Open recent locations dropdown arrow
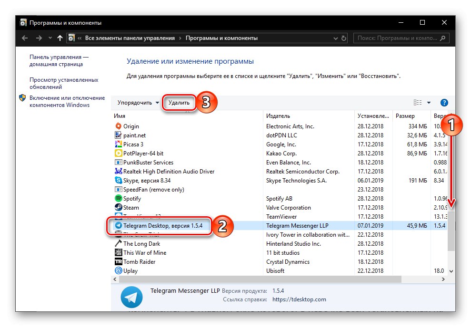 tap(50, 38)
